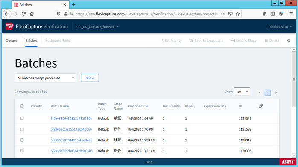Click the Expiration date column header

point(215,106)
